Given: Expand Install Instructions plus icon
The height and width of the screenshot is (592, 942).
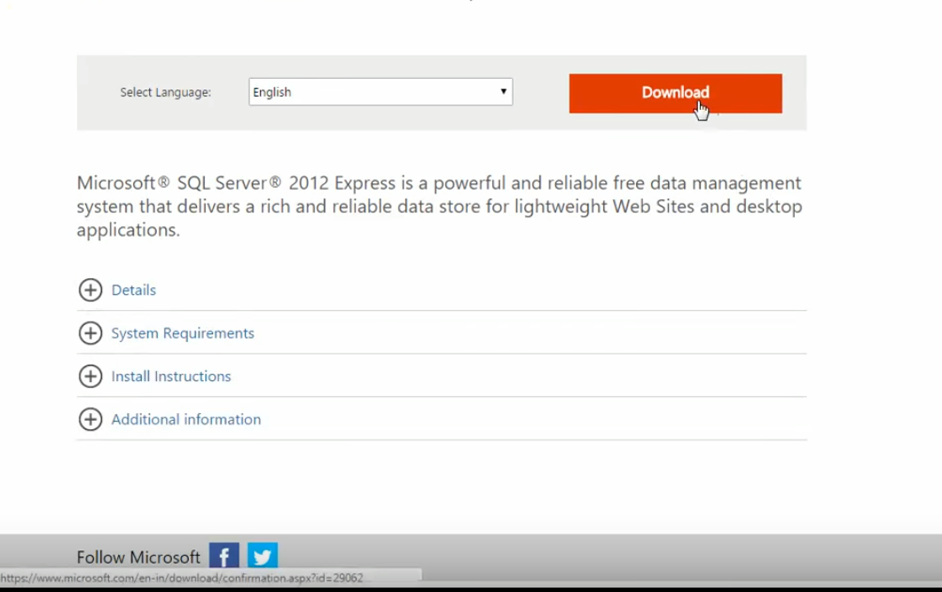Looking at the screenshot, I should [x=90, y=377].
